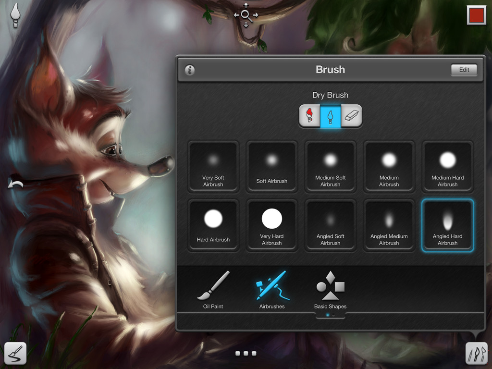The image size is (492, 369).
Task: Select Angled Hard Airbrush preset
Action: [x=447, y=225]
